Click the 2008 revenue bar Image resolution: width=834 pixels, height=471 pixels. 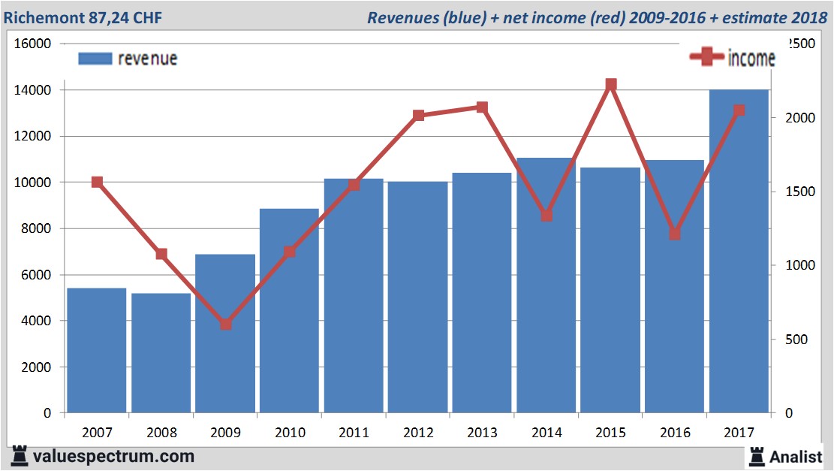[161, 353]
